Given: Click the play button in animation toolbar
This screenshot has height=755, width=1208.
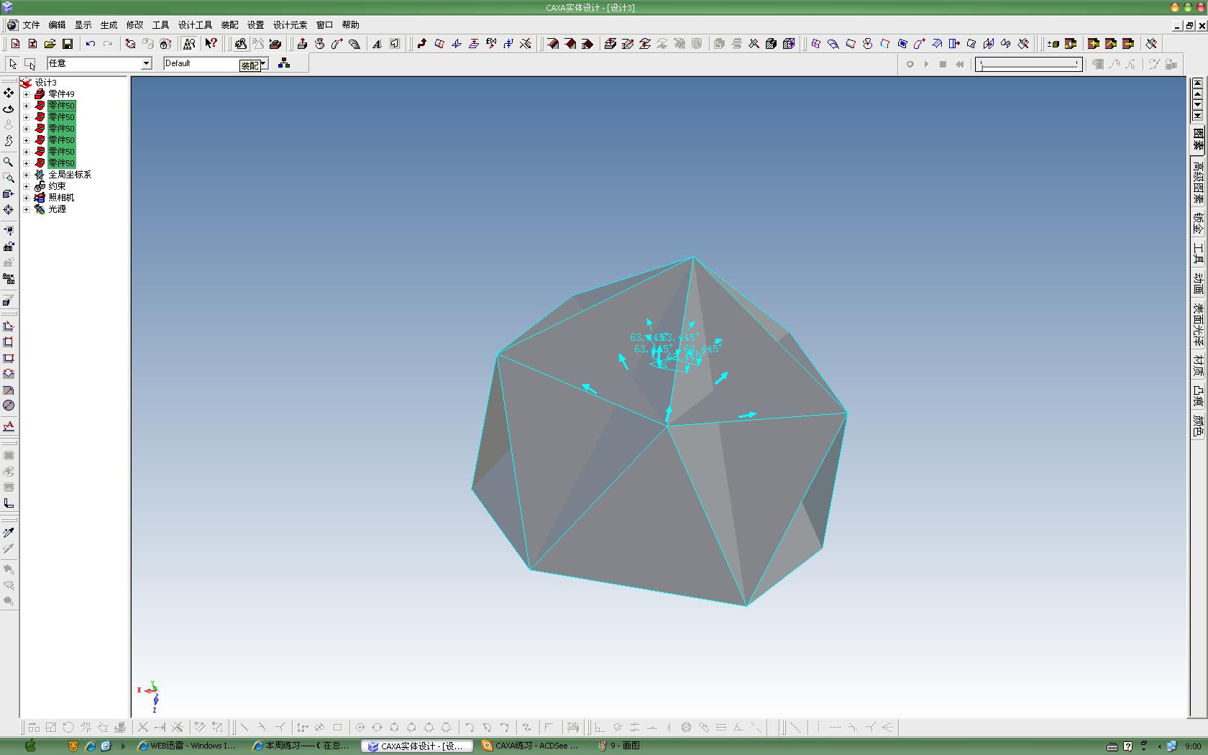Looking at the screenshot, I should coord(926,64).
